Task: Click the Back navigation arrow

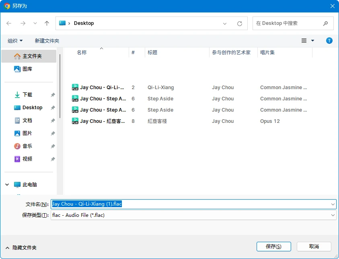Action: pos(9,23)
